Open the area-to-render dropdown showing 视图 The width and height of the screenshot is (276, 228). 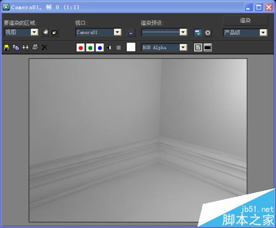(x=21, y=32)
